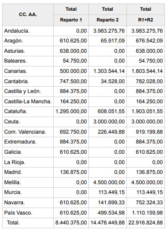168x232 pixels.
Task: Select Com. Valenciana total 919.199,88
Action: click(149, 132)
